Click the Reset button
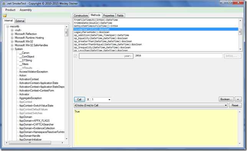This screenshot has width=247, height=151. [235, 105]
